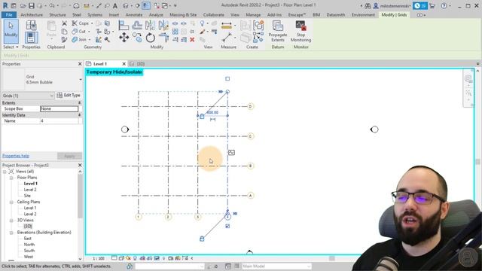Close the Level 1 view tab
This screenshot has height=271, width=482.
click(x=124, y=64)
